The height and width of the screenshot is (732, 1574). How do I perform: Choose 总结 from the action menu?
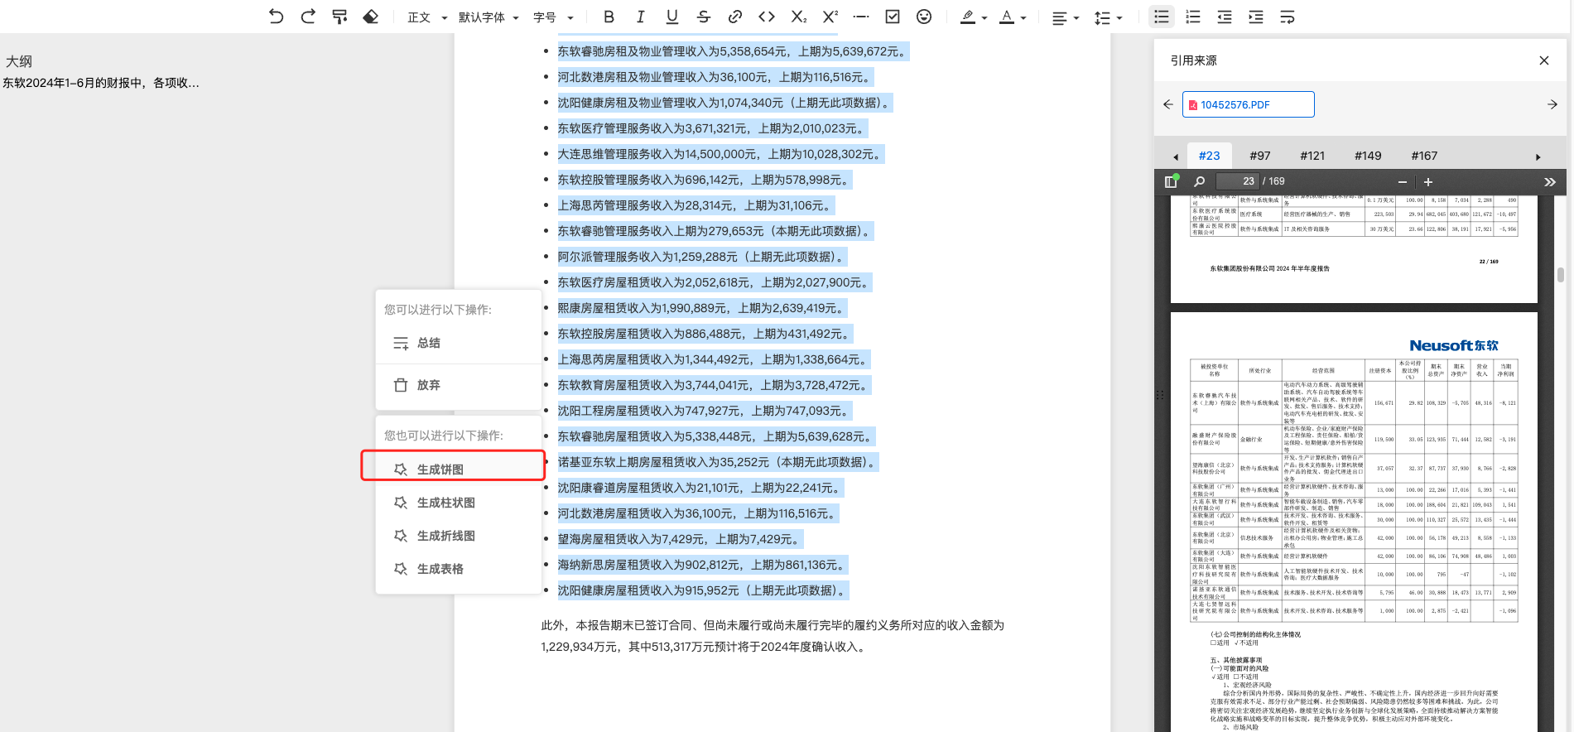click(459, 343)
